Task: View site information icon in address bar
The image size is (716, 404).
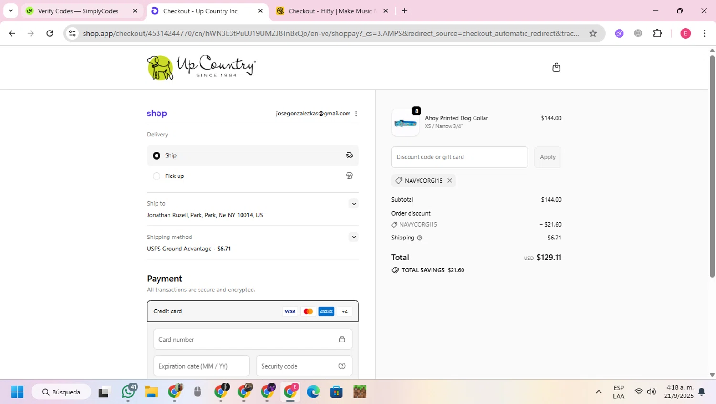Action: (x=72, y=33)
